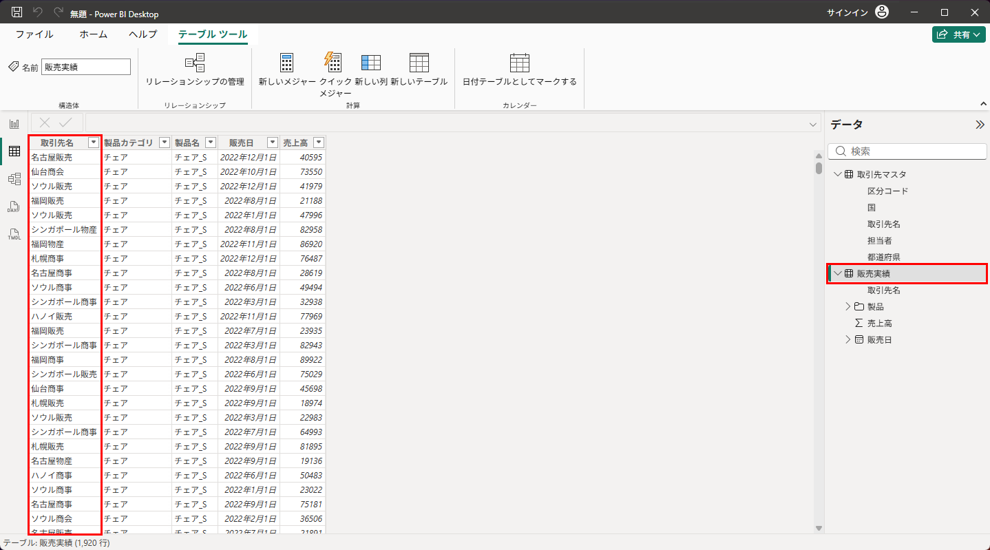Open the 販売日 column filter dropdown

[273, 142]
